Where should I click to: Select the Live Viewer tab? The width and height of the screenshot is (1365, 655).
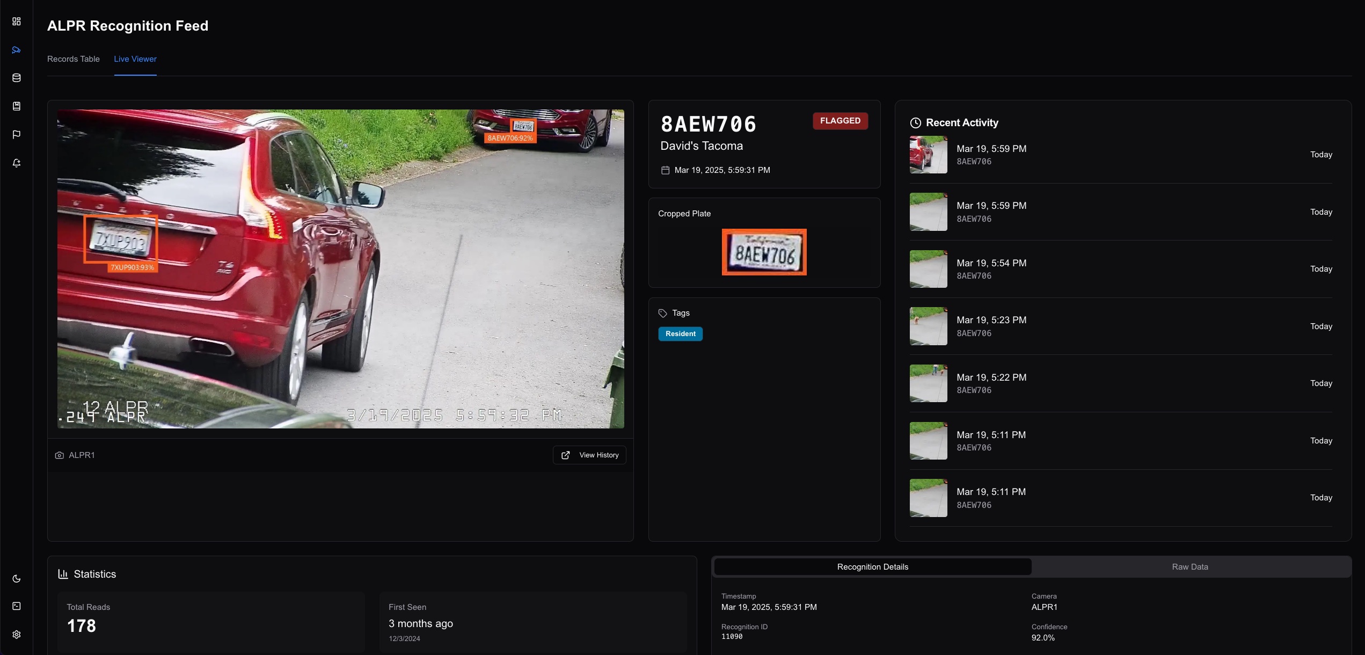(x=135, y=59)
